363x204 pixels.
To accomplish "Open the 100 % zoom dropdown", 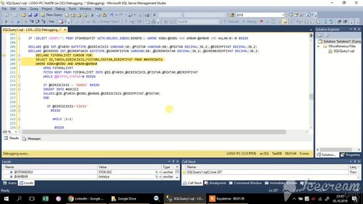I will coord(16,132).
